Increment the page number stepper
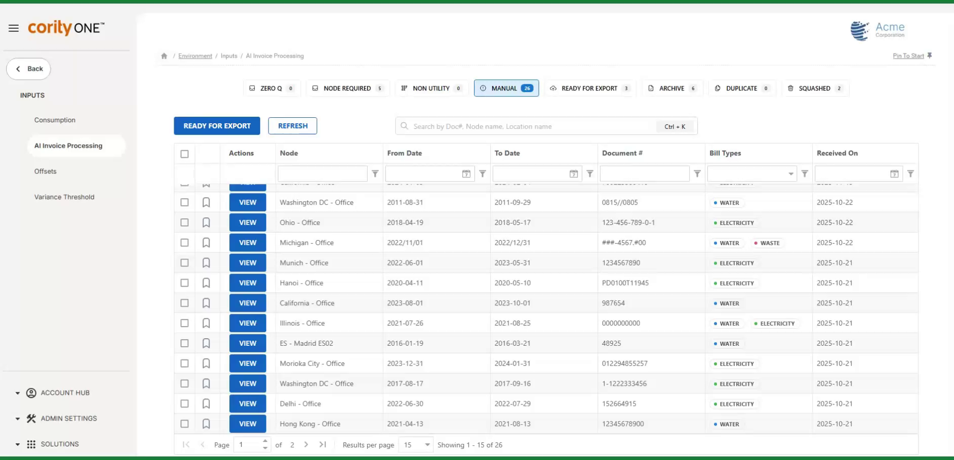Viewport: 954px width, 460px height. pos(265,441)
